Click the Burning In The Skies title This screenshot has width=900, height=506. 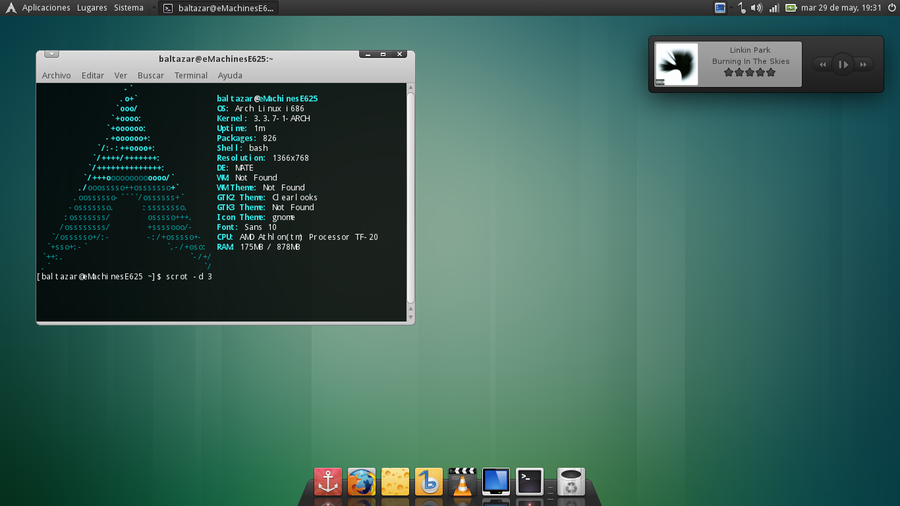tap(750, 61)
